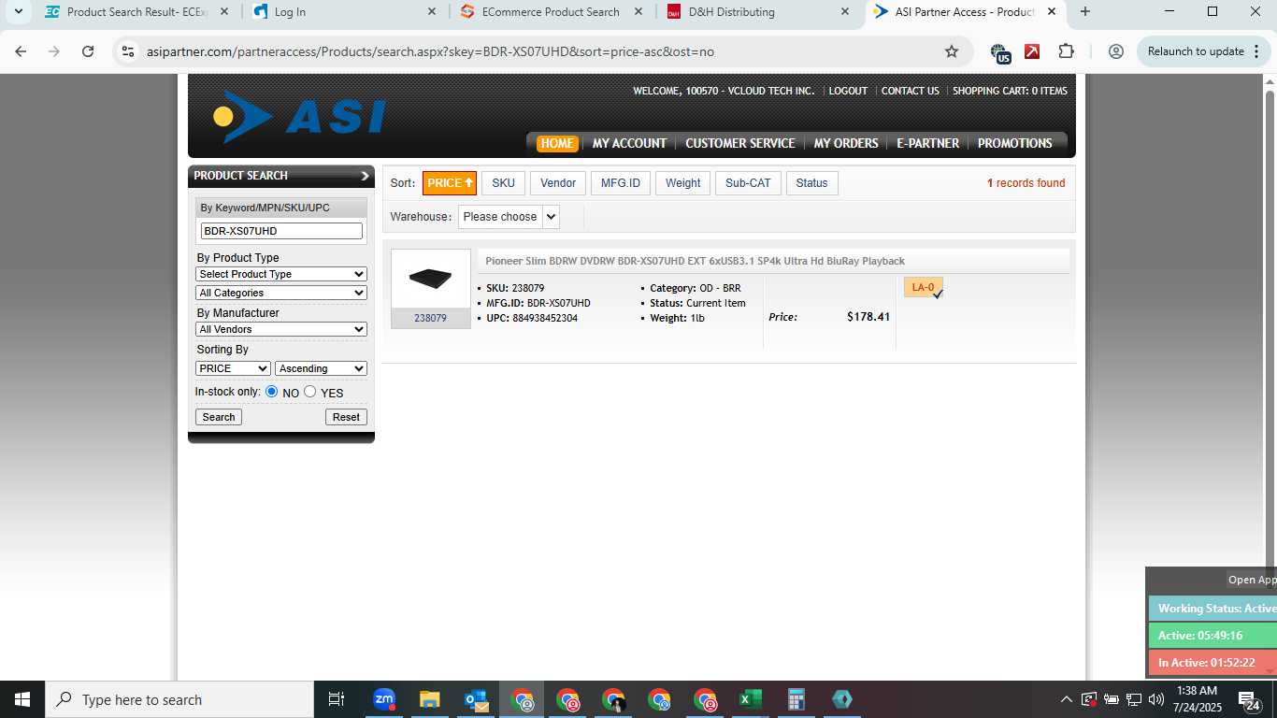The width and height of the screenshot is (1277, 718).
Task: Open Task View in taskbar
Action: click(x=337, y=699)
